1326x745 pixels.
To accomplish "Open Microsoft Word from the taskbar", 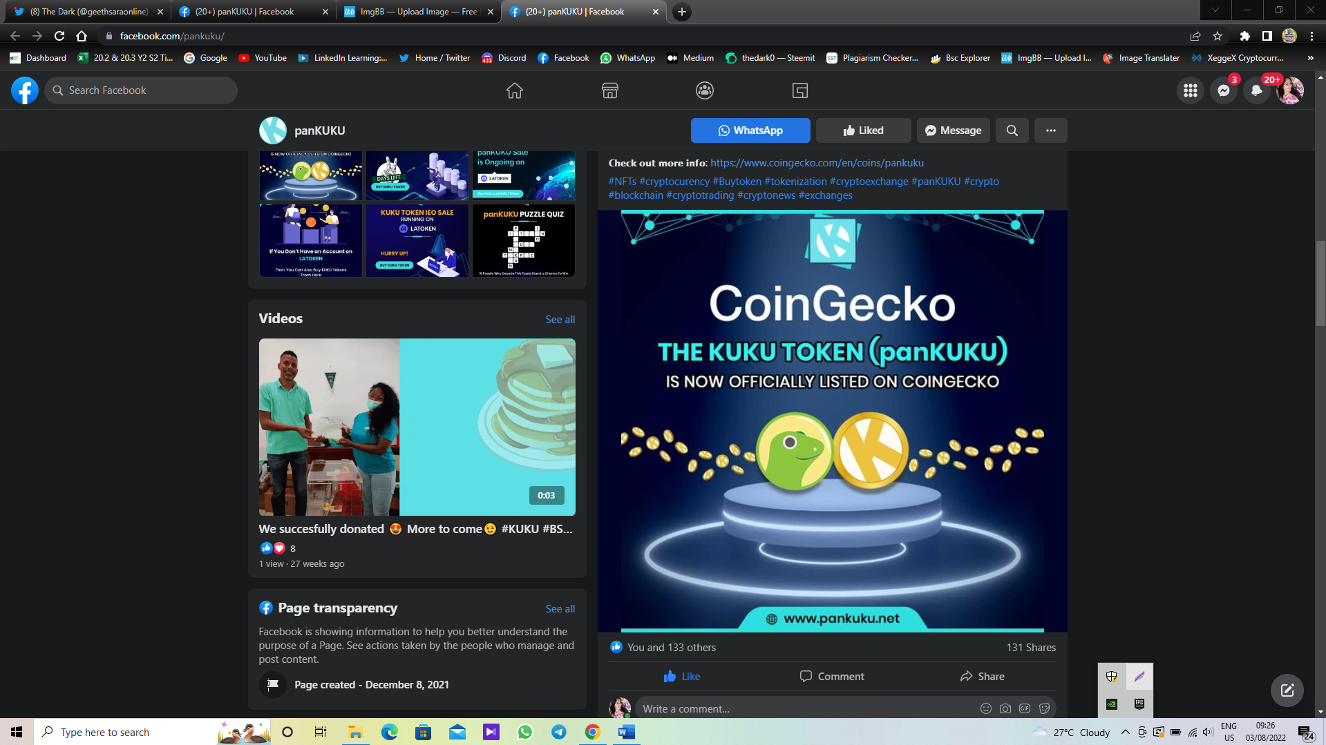I will (626, 732).
